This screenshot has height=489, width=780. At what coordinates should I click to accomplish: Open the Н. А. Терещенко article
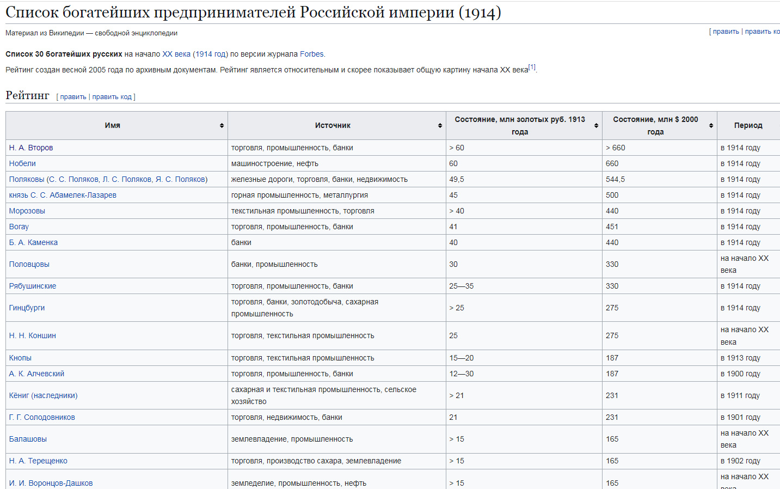pyautogui.click(x=38, y=461)
